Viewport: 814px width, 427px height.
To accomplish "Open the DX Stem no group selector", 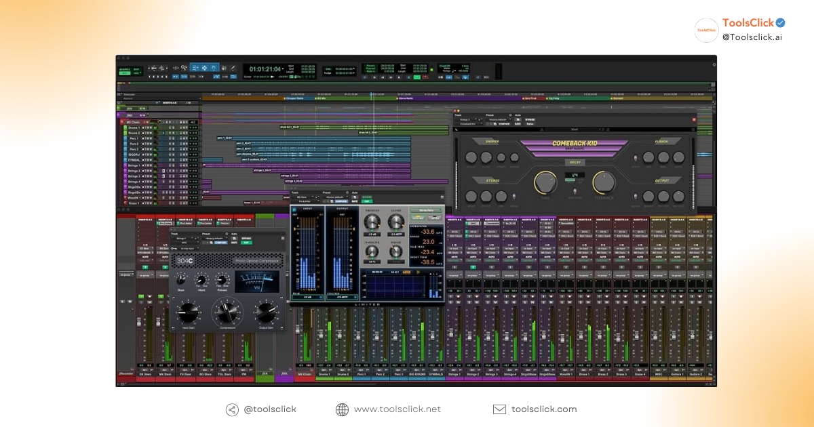I will tap(145, 276).
